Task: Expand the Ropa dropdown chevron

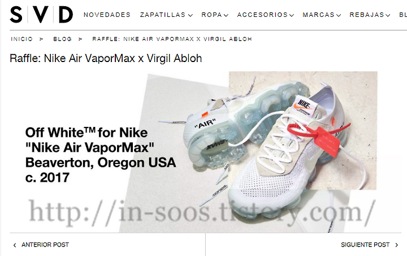Action: pos(226,15)
